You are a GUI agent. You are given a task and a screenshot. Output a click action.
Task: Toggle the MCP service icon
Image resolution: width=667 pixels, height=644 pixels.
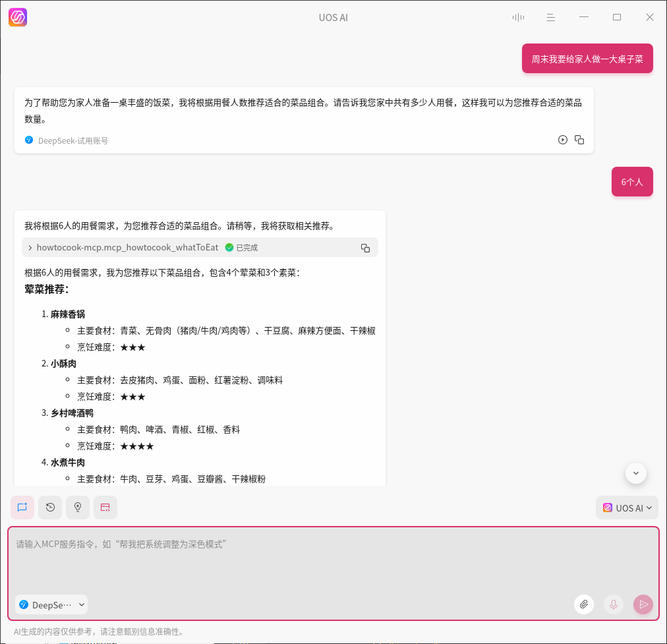pyautogui.click(x=105, y=507)
